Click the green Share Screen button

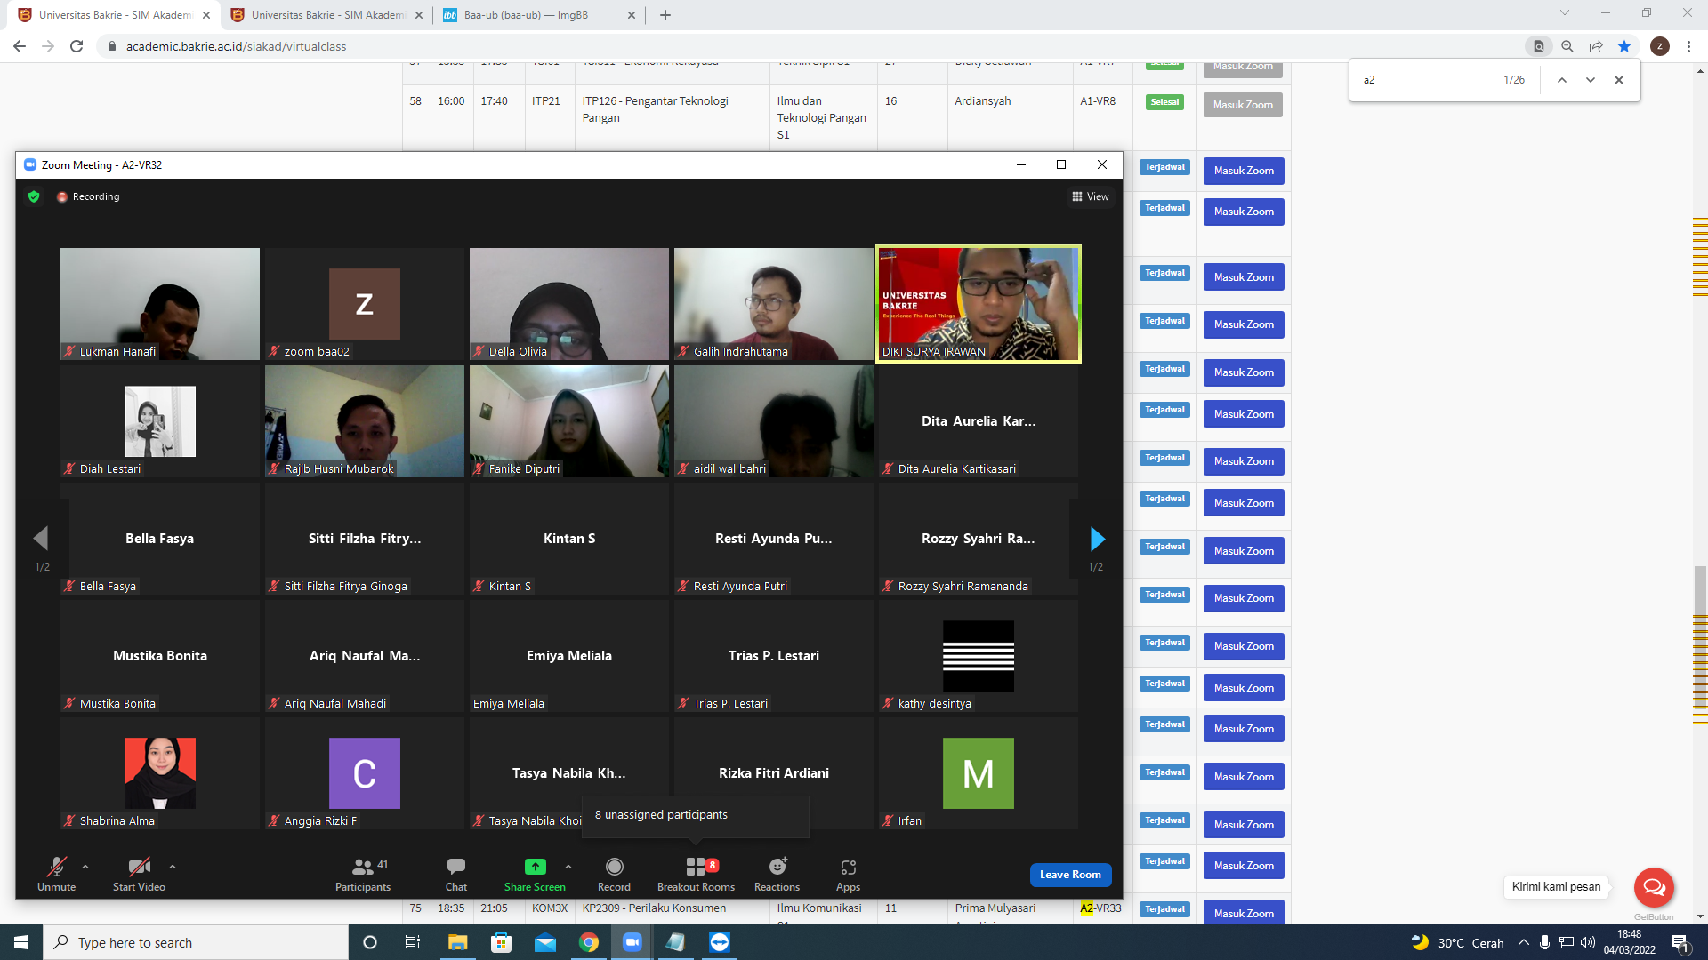tap(535, 874)
